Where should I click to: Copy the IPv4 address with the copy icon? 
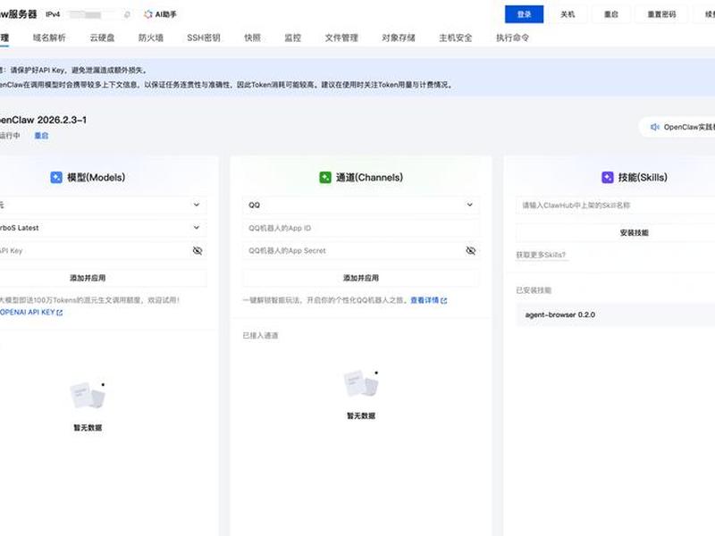coord(127,14)
